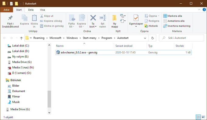This screenshot has height=120, width=207.
Task: Collapse the ribbon with the chevron
Action: (x=199, y=10)
